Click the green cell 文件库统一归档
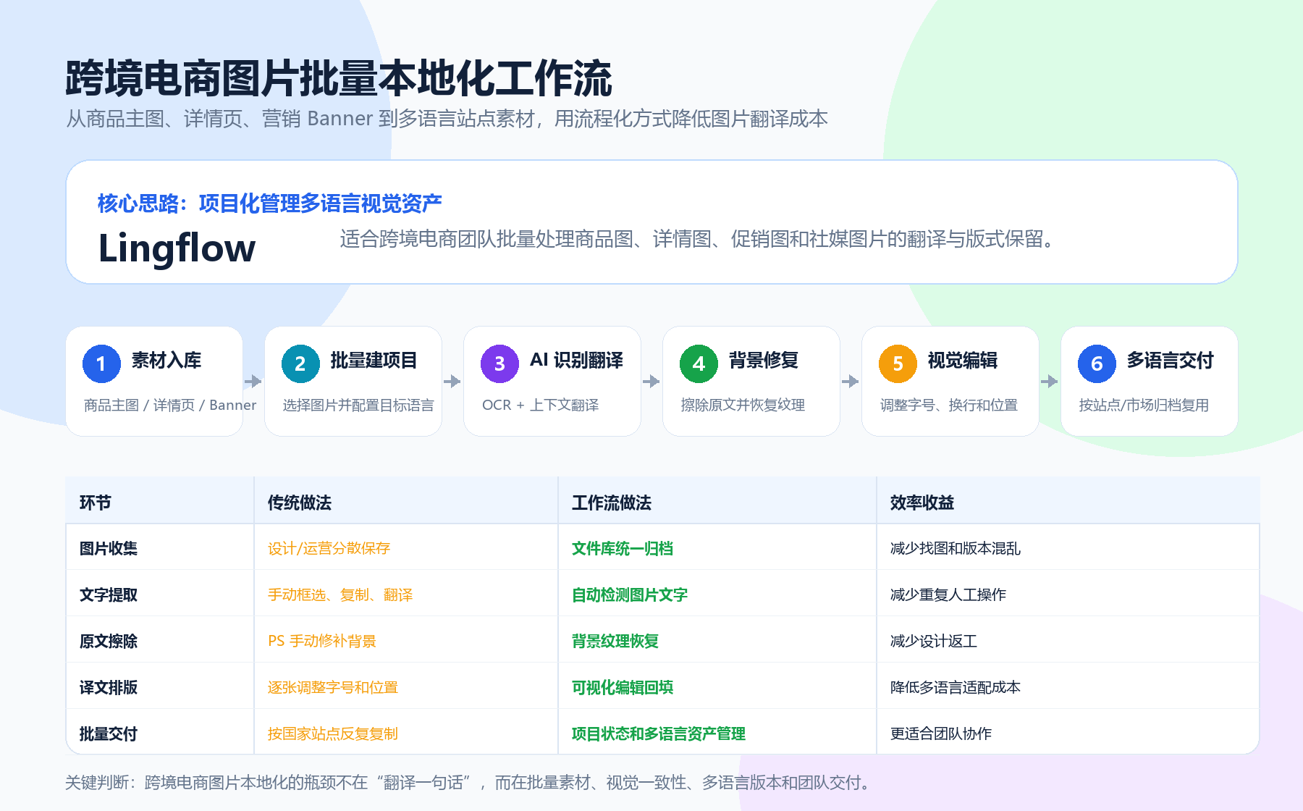This screenshot has width=1303, height=811. pos(622,549)
